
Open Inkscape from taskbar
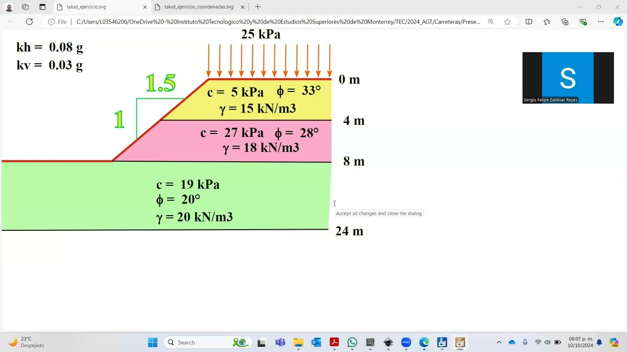pyautogui.click(x=388, y=342)
